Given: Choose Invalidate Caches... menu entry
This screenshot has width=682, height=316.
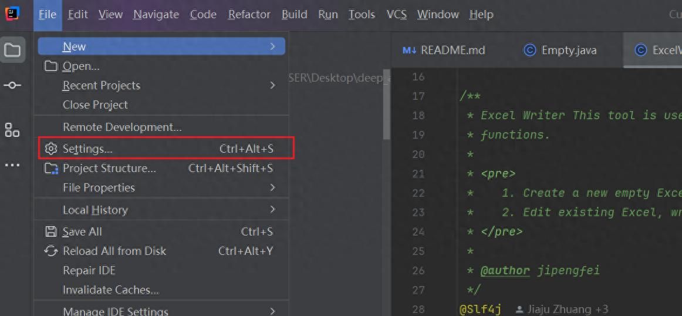Looking at the screenshot, I should 111,290.
